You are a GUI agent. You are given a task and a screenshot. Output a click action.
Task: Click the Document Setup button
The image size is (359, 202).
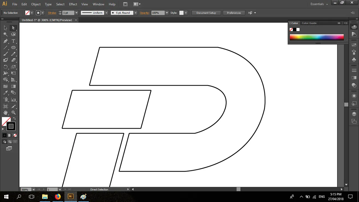(206, 13)
